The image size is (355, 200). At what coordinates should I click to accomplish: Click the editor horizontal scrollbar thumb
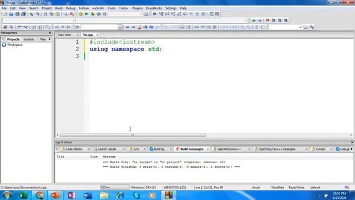click(x=133, y=135)
